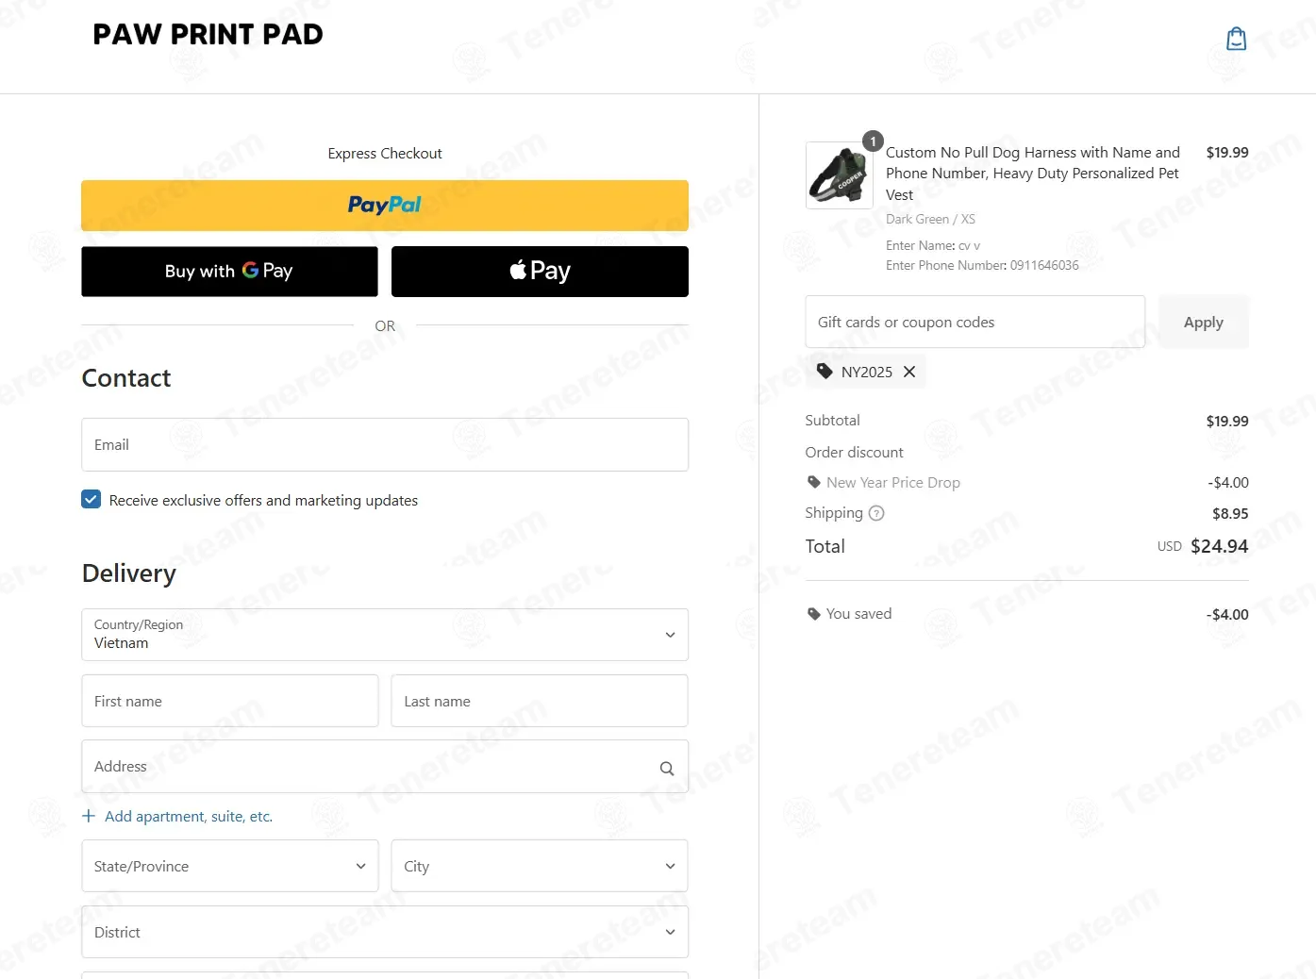This screenshot has height=979, width=1316.
Task: Click the plus icon for adding apartment
Action: point(89,816)
